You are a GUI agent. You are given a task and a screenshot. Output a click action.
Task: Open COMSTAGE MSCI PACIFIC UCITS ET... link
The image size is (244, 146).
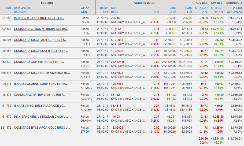[x=40, y=40]
